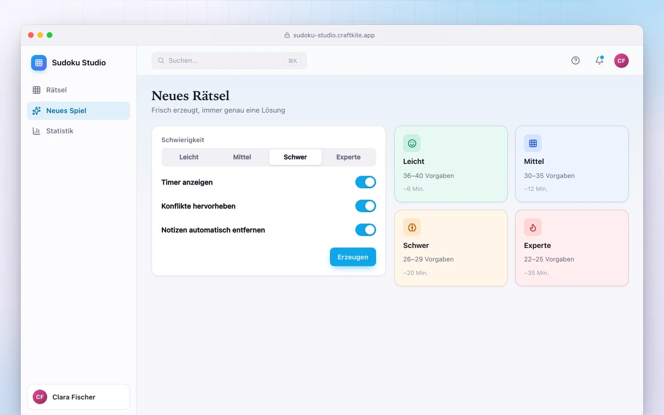This screenshot has width=664, height=415.
Task: Select Leicht difficulty segment
Action: 189,157
